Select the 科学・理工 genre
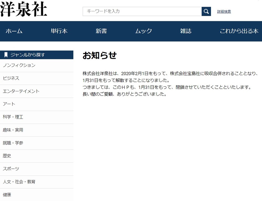 [13, 117]
